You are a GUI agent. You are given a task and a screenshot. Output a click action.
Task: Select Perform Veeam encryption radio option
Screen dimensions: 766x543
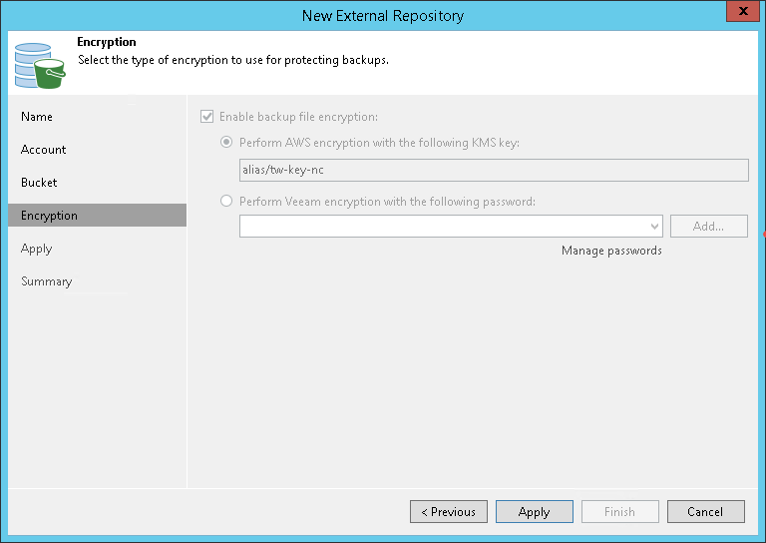(x=227, y=202)
